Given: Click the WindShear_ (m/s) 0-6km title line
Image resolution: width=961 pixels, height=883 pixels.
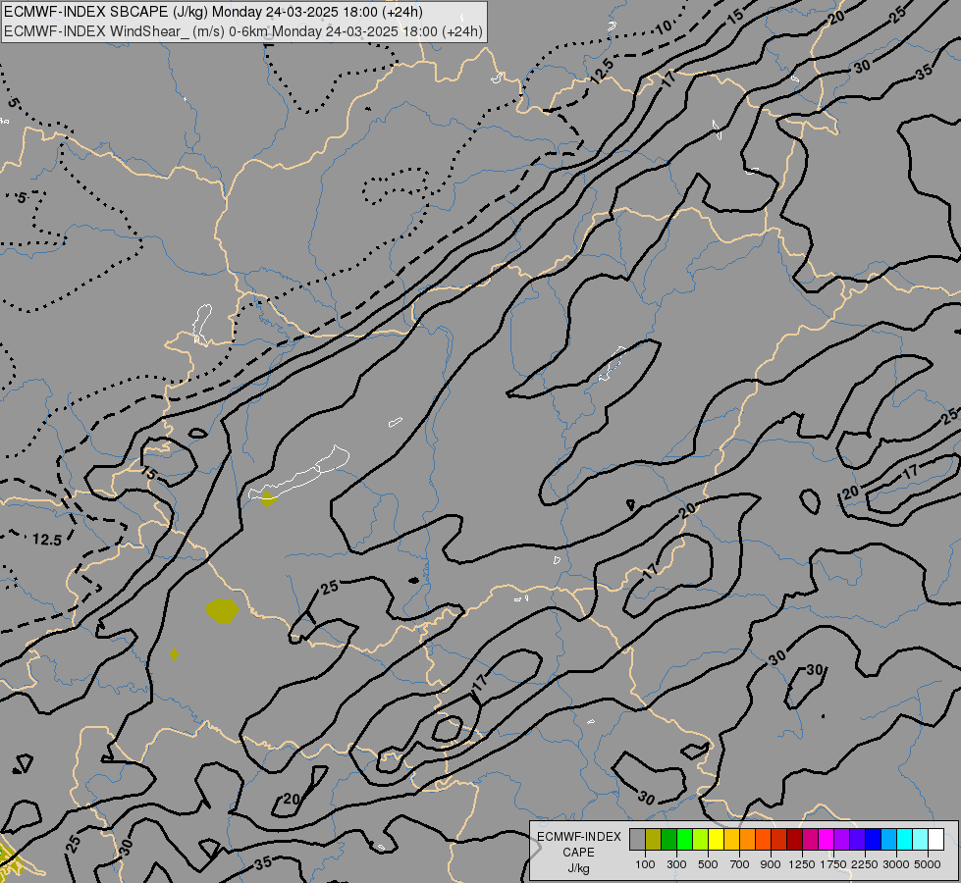Looking at the screenshot, I should tap(243, 31).
